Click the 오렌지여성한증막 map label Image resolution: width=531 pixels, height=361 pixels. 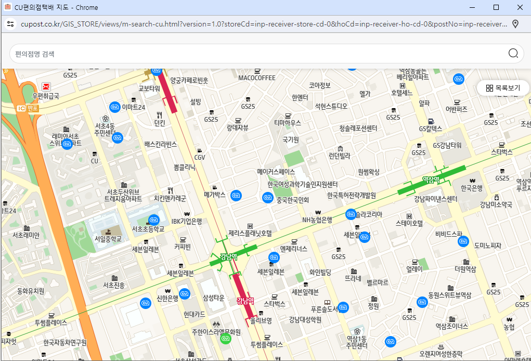441,354
